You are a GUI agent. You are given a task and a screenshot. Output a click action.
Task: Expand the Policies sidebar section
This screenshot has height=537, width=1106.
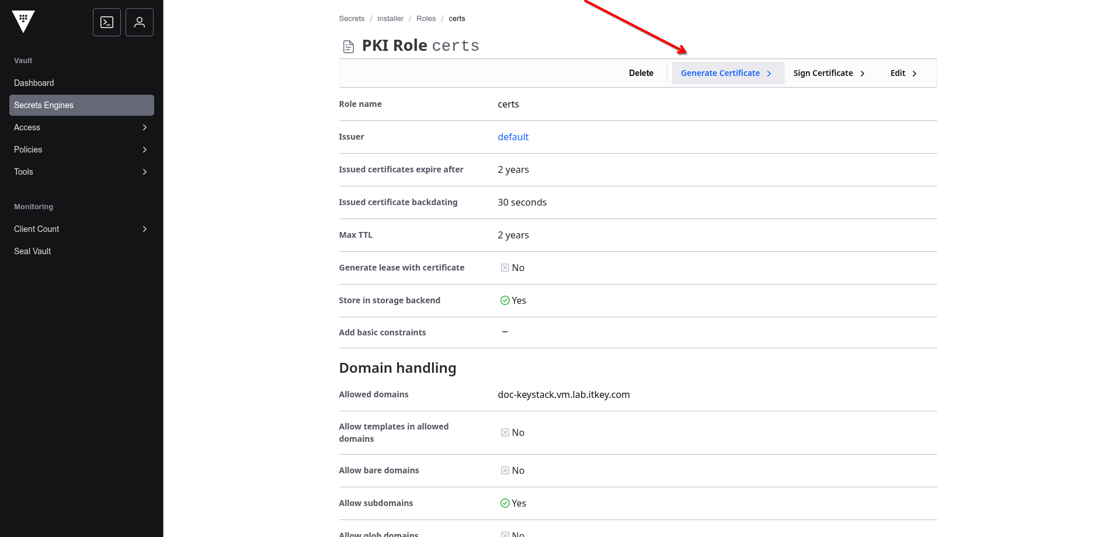point(81,150)
